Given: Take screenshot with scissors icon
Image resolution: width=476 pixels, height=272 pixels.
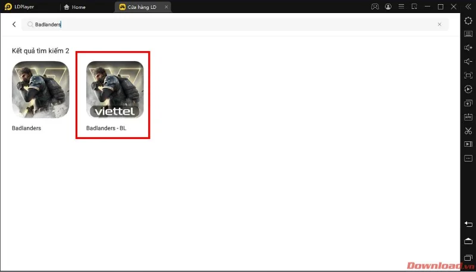Looking at the screenshot, I should (468, 131).
